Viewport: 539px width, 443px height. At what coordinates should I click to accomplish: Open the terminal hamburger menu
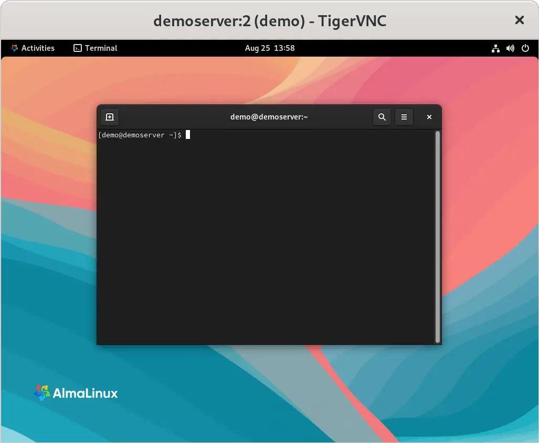pos(404,117)
